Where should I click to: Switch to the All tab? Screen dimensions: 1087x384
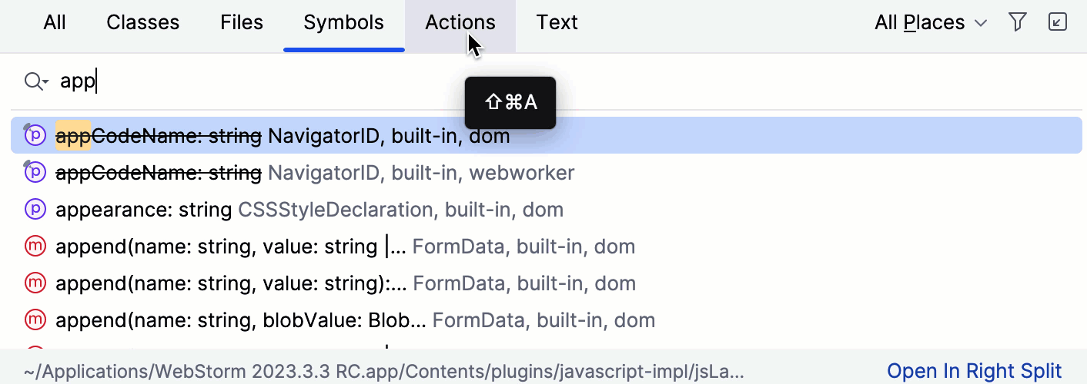[55, 23]
